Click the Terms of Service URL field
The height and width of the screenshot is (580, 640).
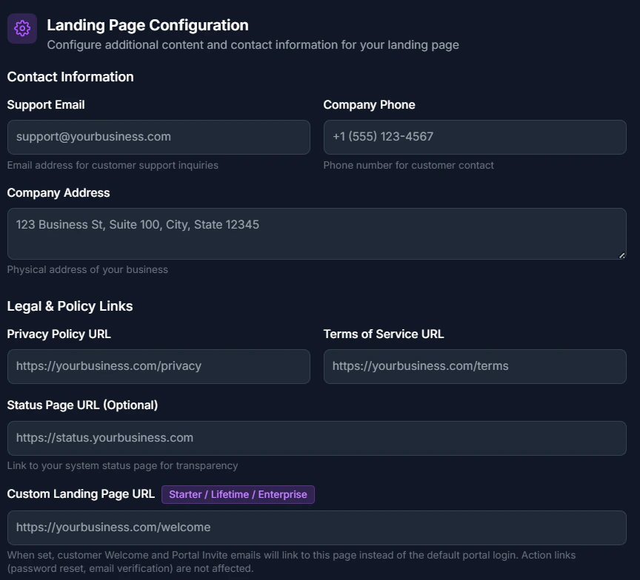[474, 366]
